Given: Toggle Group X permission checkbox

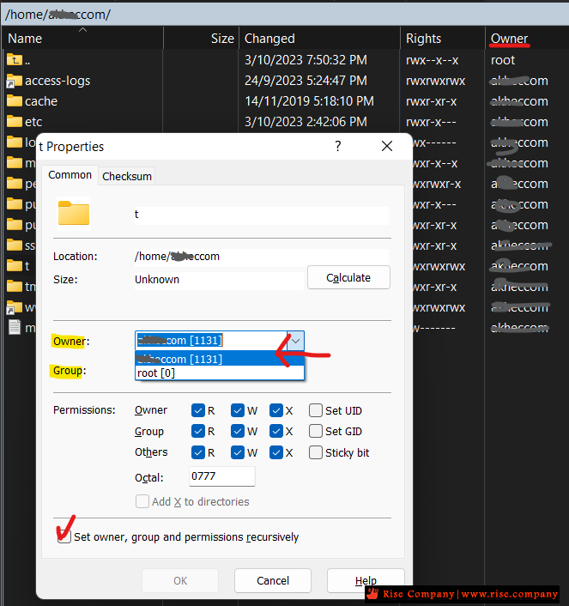Looking at the screenshot, I should tap(276, 431).
